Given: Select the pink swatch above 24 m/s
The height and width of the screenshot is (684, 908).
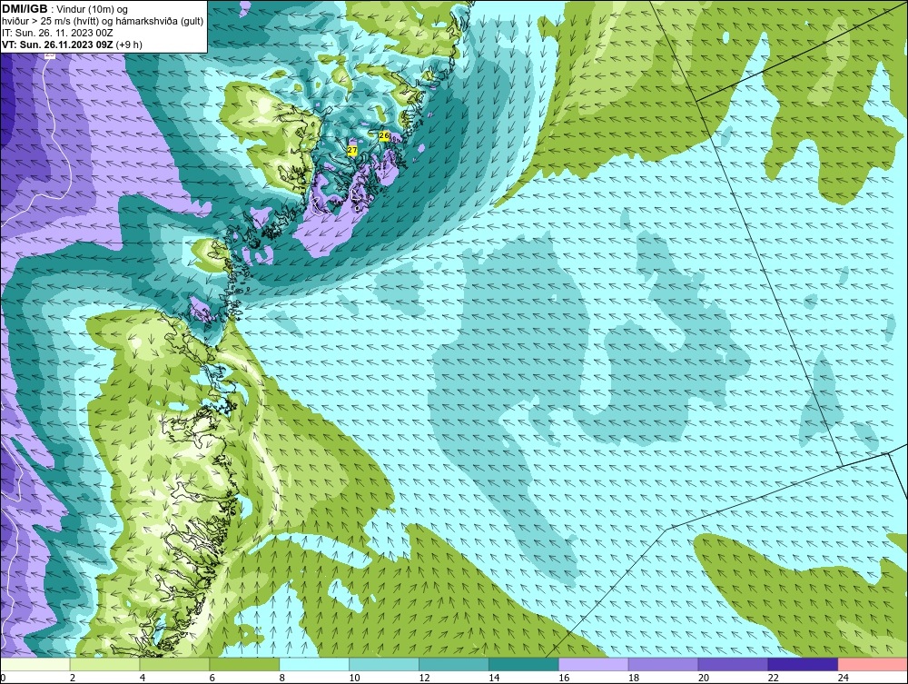Looking at the screenshot, I should pos(873,664).
